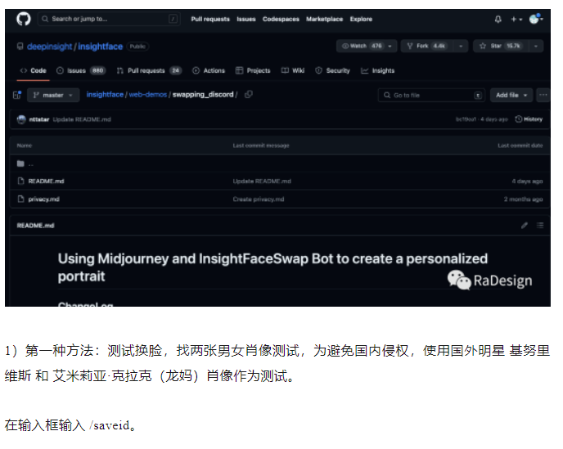
Task: Switch to the Issues 880 tab
Action: click(81, 70)
